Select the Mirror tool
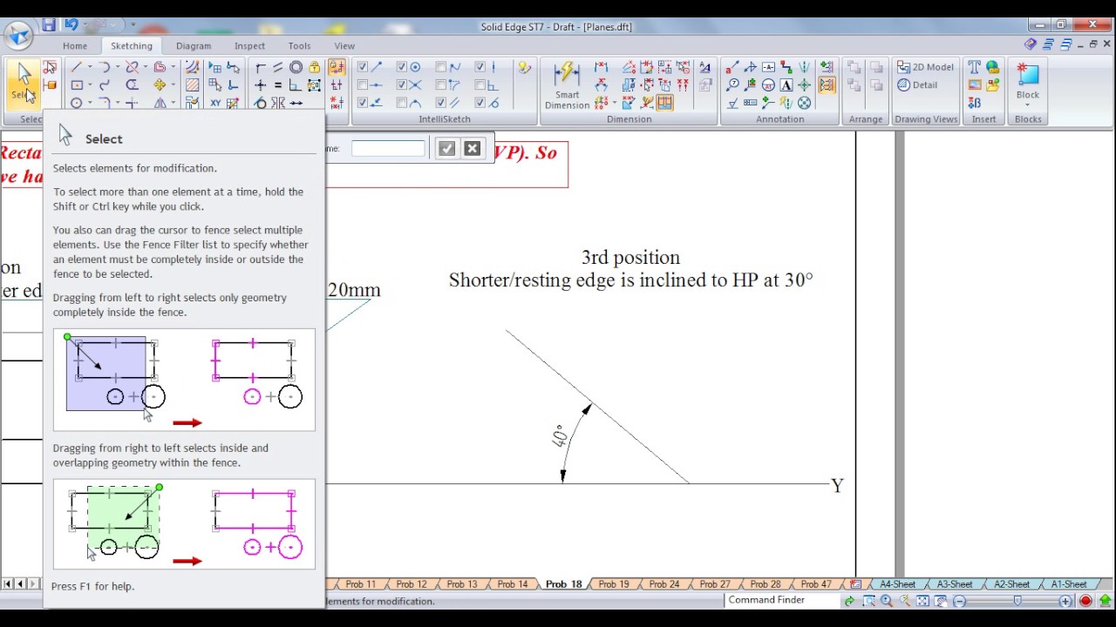Screen dimensions: 1116x627 pyautogui.click(x=160, y=103)
